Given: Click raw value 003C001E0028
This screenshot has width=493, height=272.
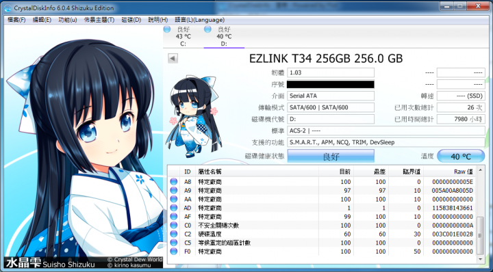Looking at the screenshot, I should 453,234.
